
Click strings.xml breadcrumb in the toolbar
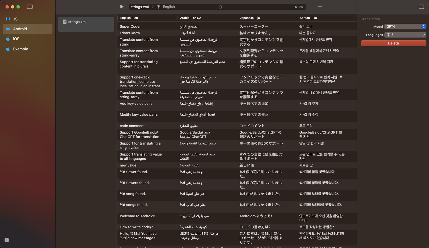140,7
